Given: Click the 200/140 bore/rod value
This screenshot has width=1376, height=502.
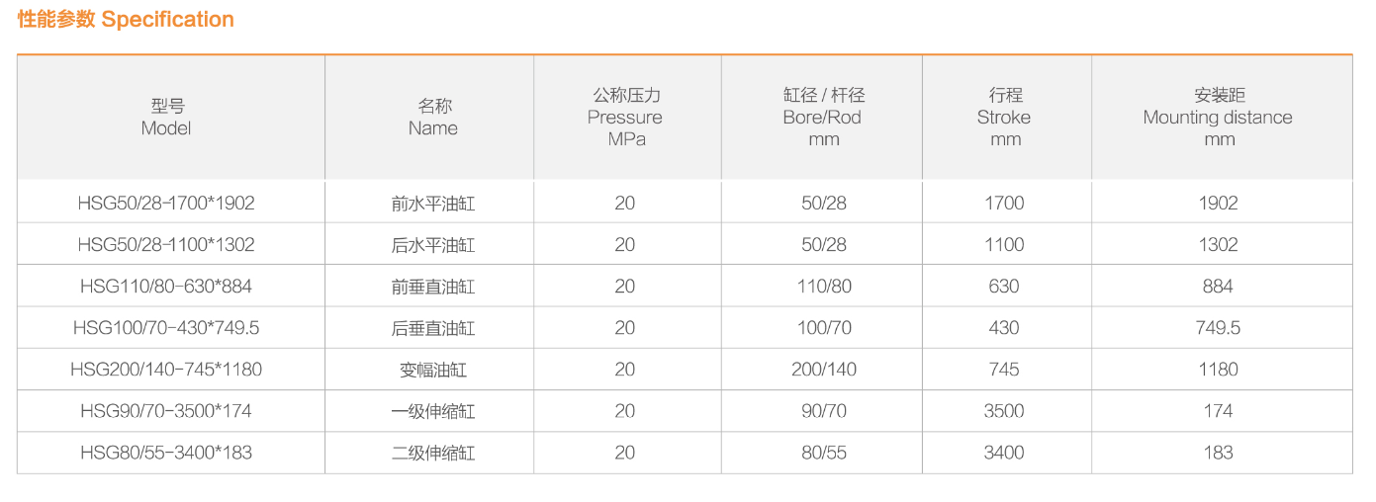Looking at the screenshot, I should pos(824,370).
